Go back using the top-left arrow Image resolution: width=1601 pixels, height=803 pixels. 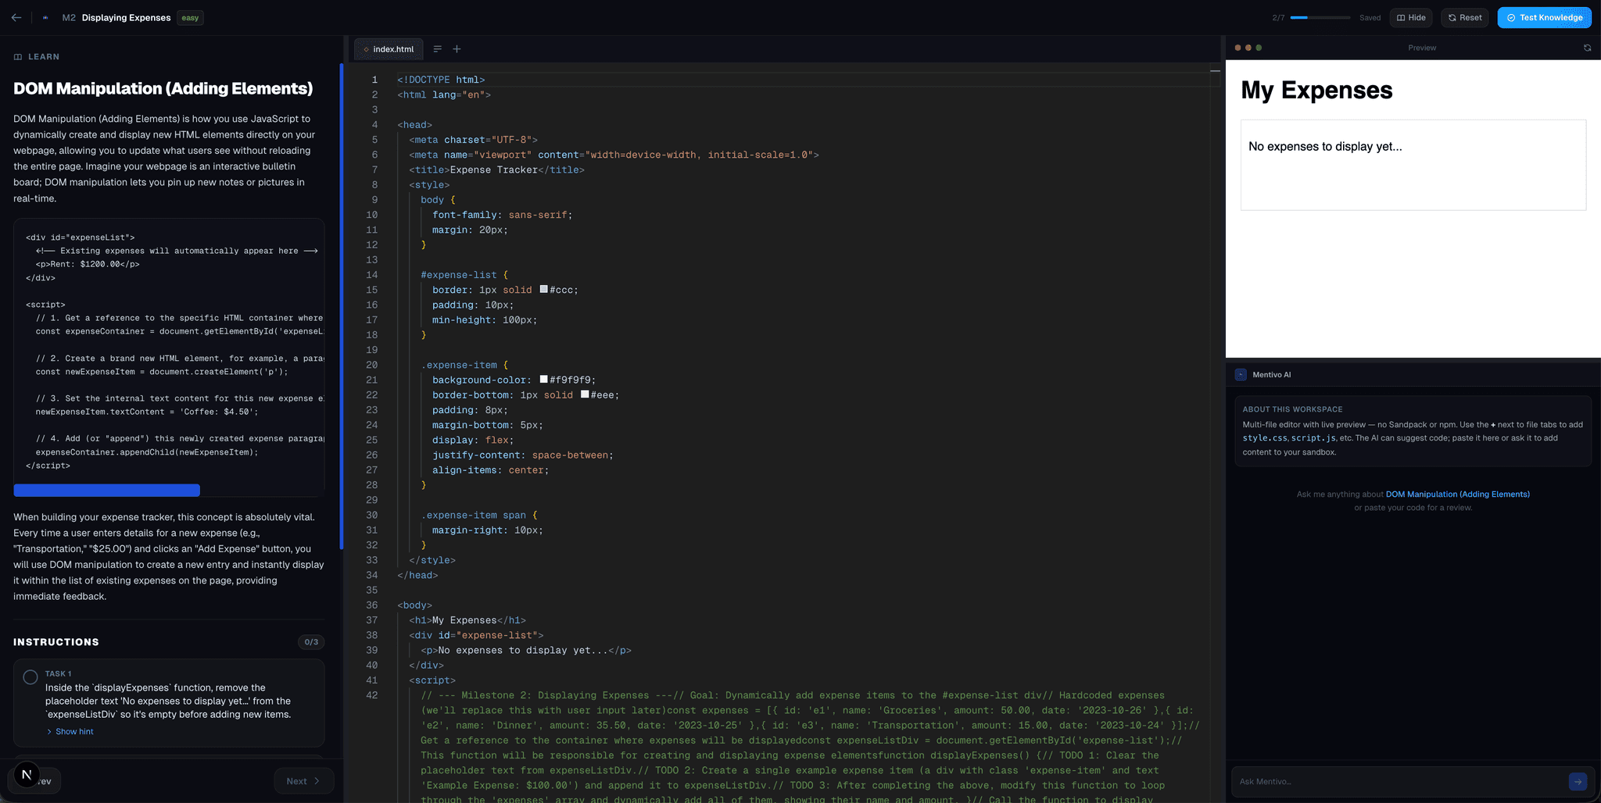16,17
